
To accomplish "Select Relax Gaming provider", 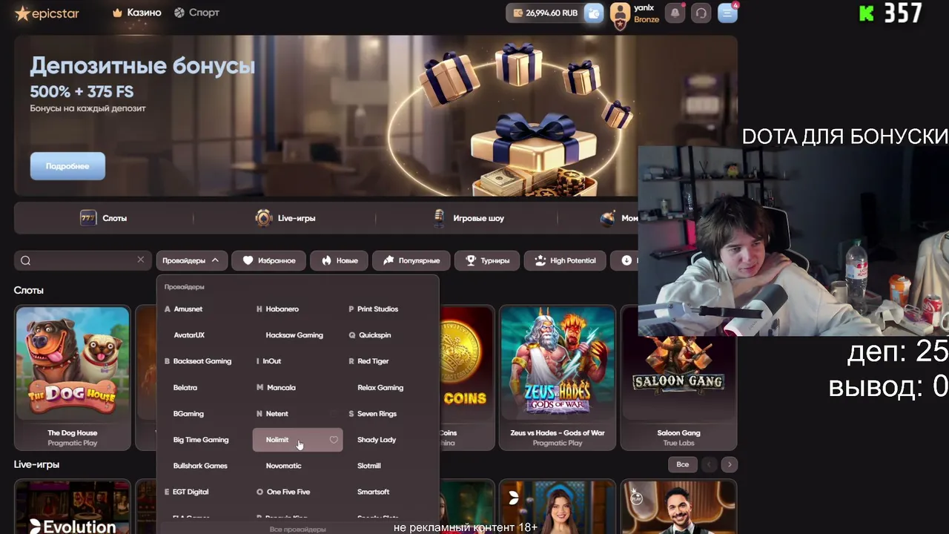I will (x=380, y=388).
